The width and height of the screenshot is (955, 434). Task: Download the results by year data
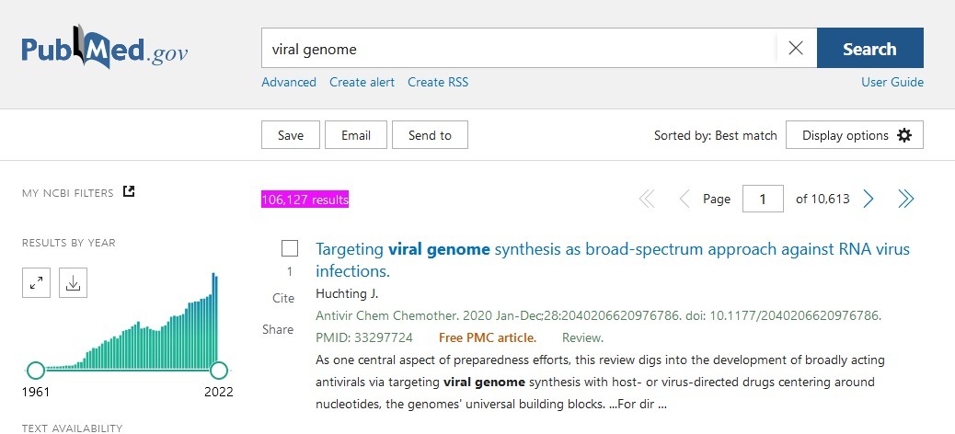pyautogui.click(x=73, y=283)
